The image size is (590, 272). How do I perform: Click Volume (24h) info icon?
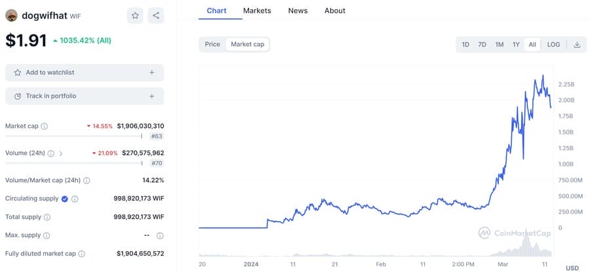51,153
